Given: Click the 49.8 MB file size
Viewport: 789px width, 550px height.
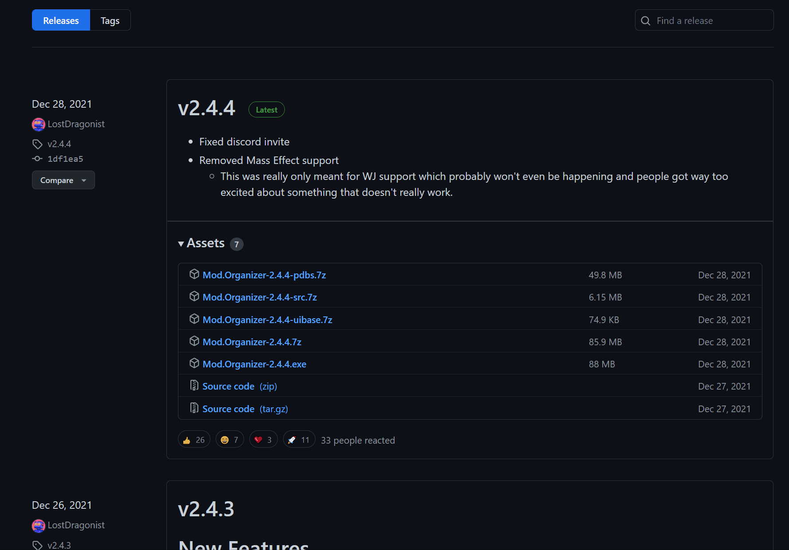Looking at the screenshot, I should pyautogui.click(x=605, y=275).
